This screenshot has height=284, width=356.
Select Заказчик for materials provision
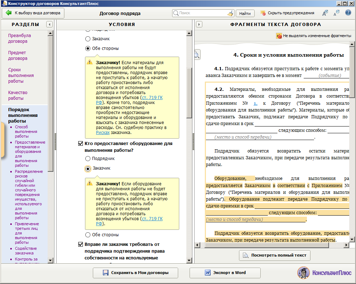click(88, 39)
